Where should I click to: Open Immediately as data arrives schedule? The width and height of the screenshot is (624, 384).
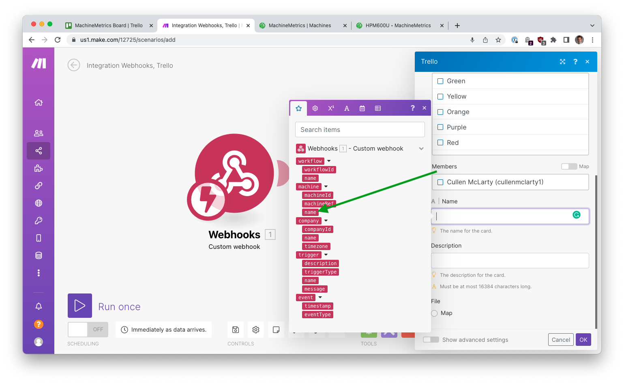tap(163, 330)
